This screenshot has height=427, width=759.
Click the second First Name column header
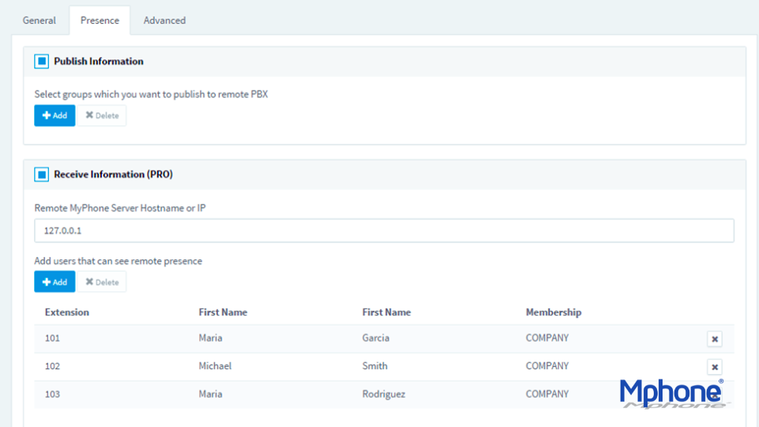(387, 312)
